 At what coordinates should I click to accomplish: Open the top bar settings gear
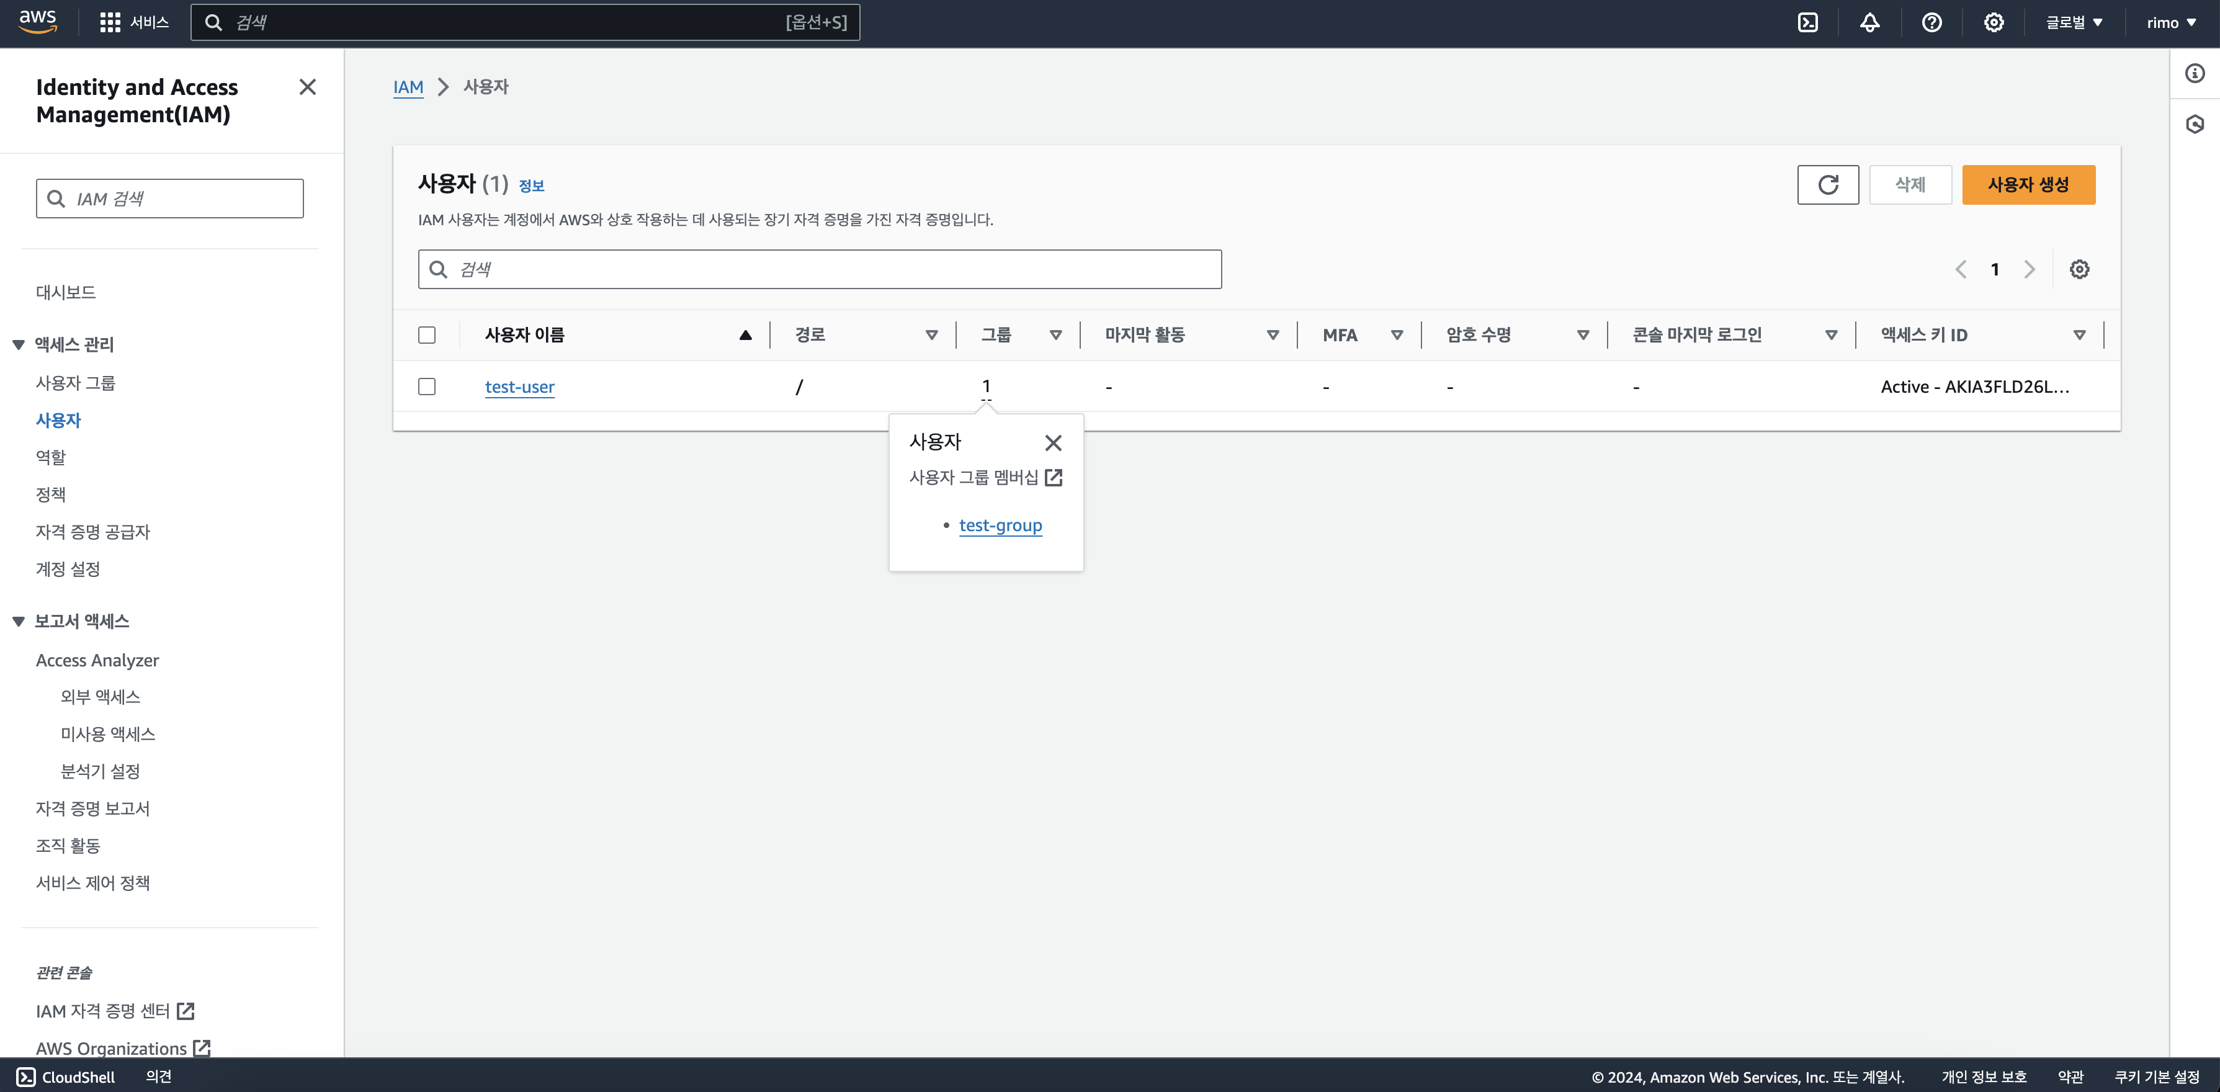[x=1994, y=22]
